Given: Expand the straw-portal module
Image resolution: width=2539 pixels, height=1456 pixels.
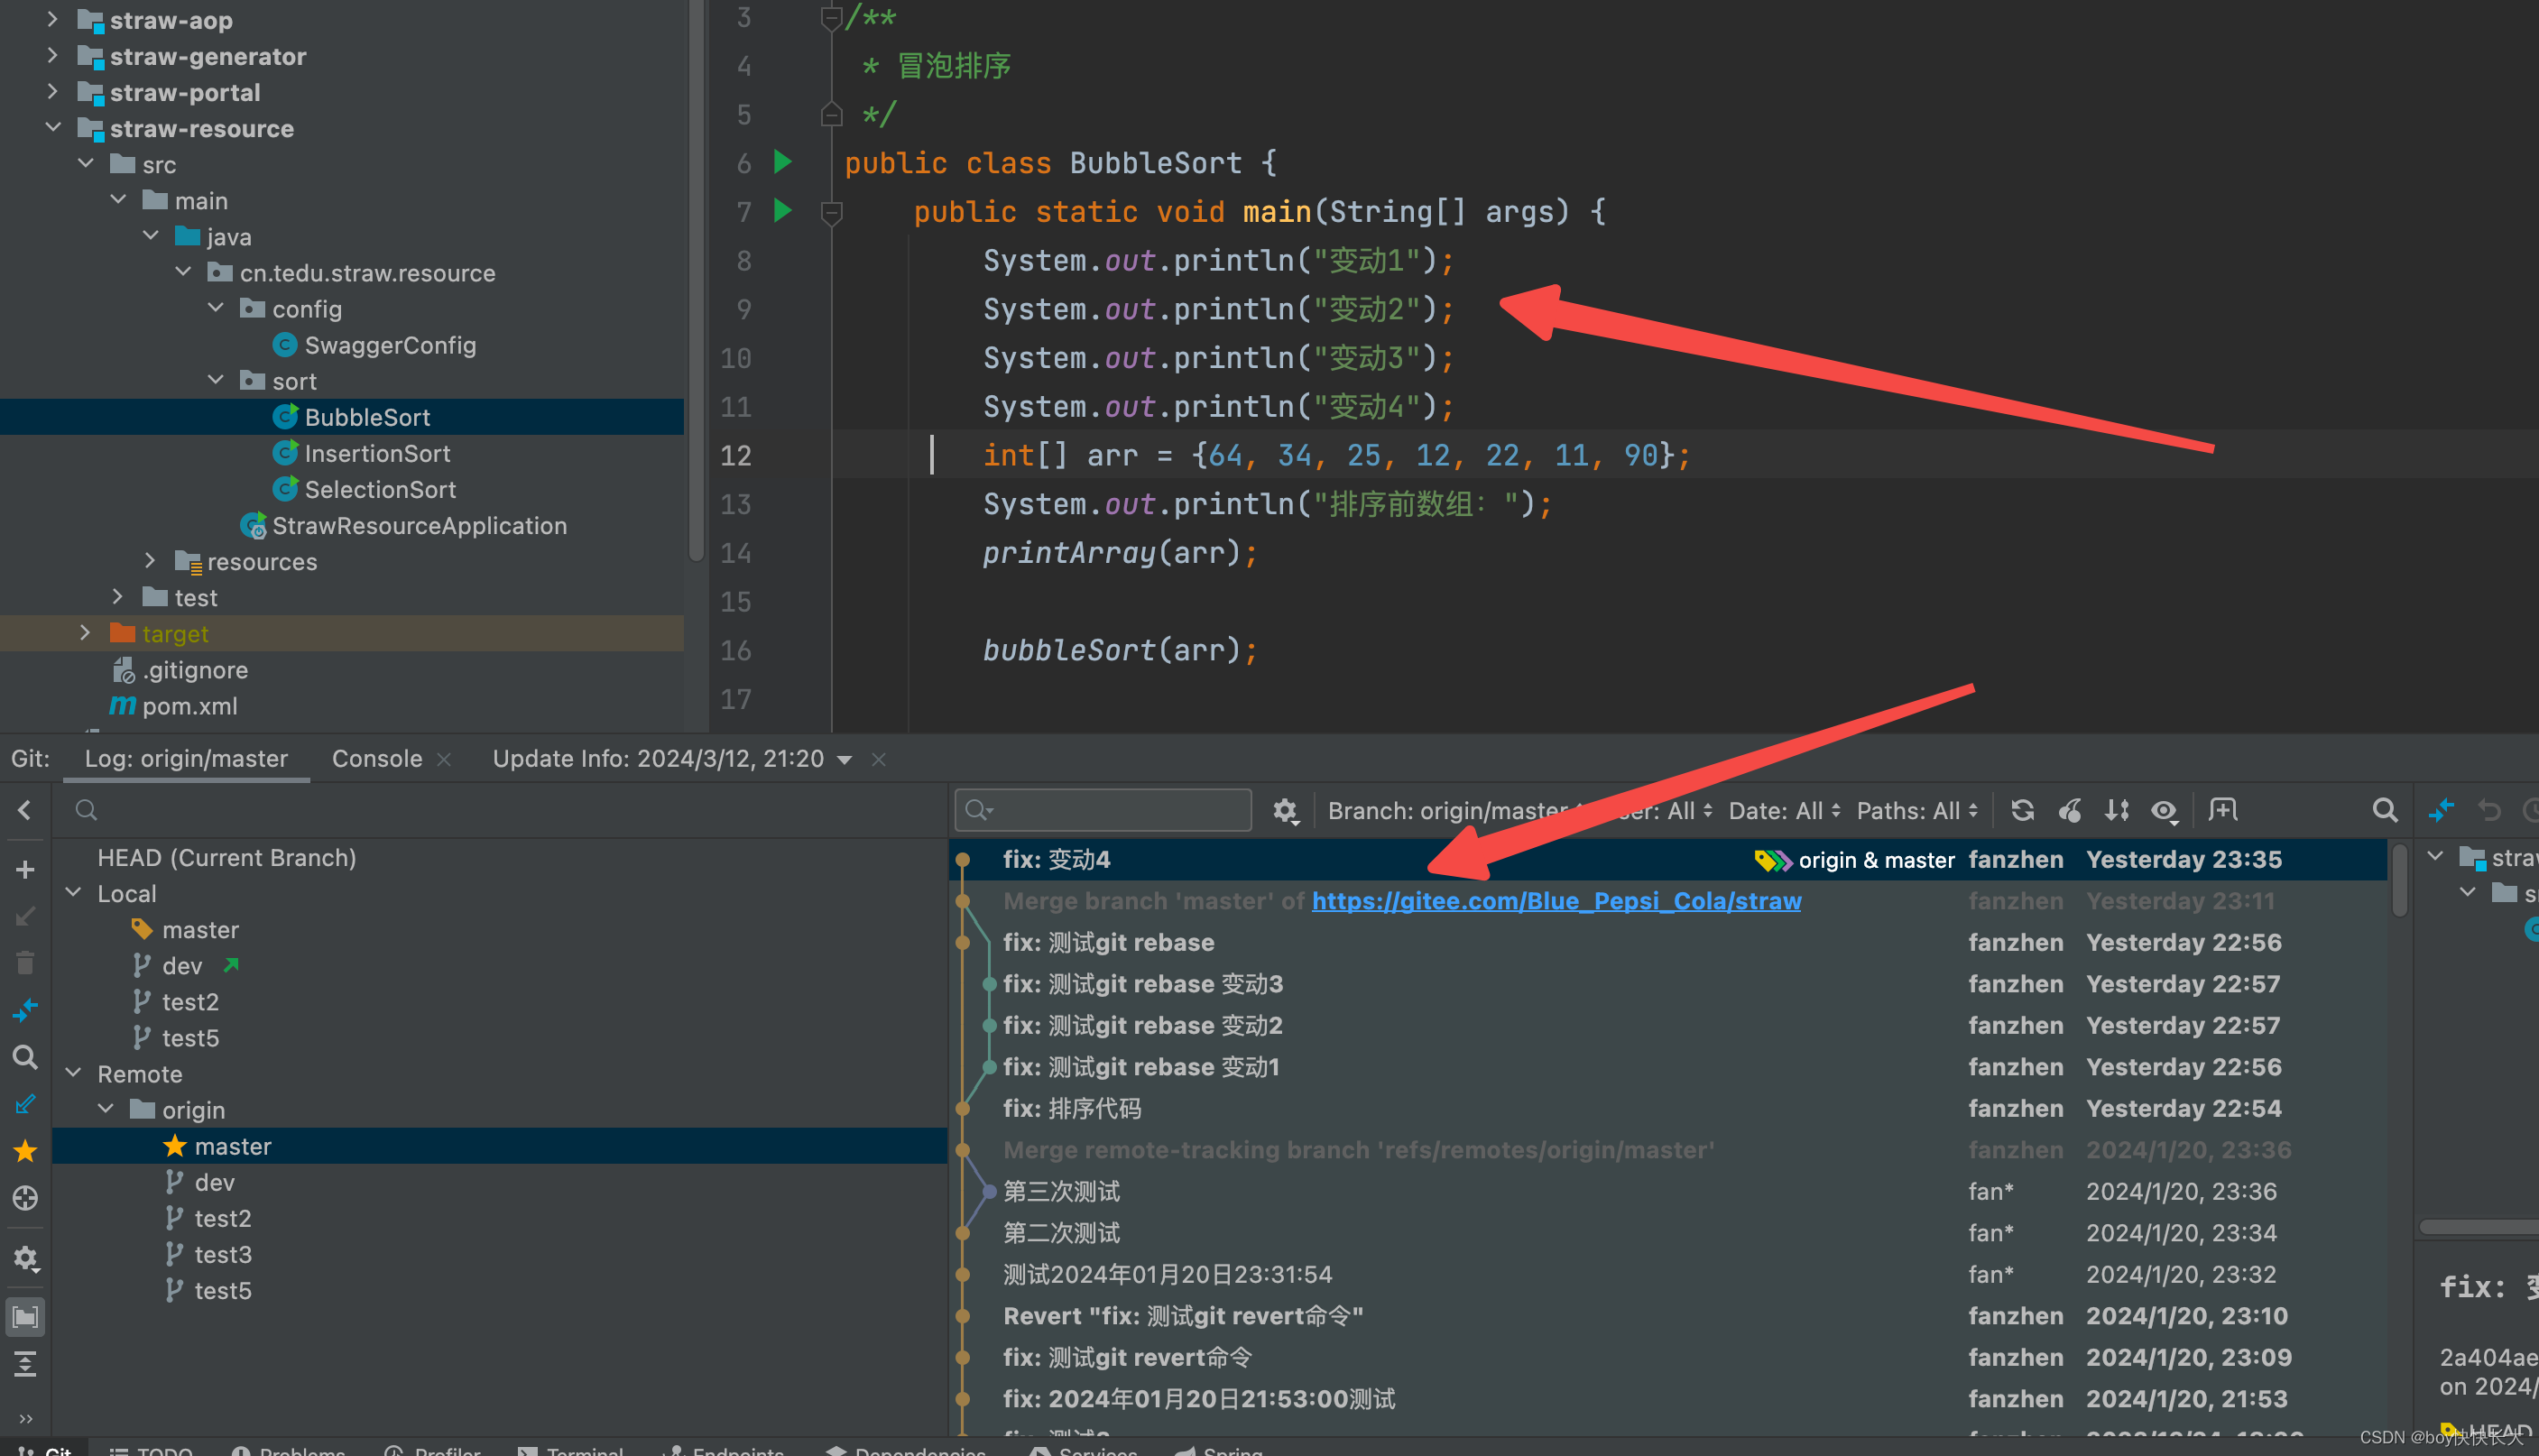Looking at the screenshot, I should tap(52, 91).
